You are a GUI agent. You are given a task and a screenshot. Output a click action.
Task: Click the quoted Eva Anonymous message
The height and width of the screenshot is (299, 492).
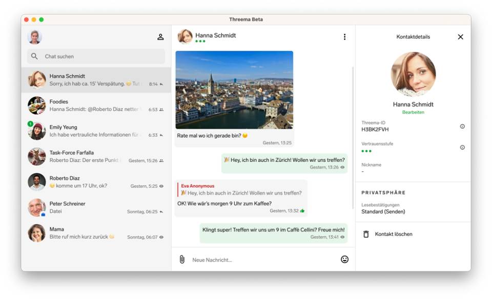[x=241, y=190]
